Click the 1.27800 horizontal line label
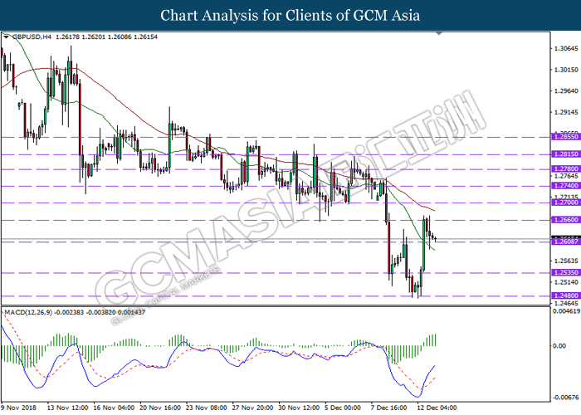 point(565,169)
